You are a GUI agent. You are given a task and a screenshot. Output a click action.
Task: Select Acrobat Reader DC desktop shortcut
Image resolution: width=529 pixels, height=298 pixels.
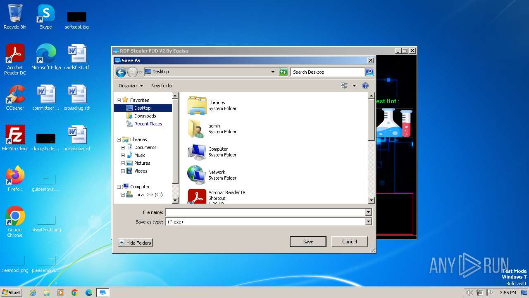15,60
